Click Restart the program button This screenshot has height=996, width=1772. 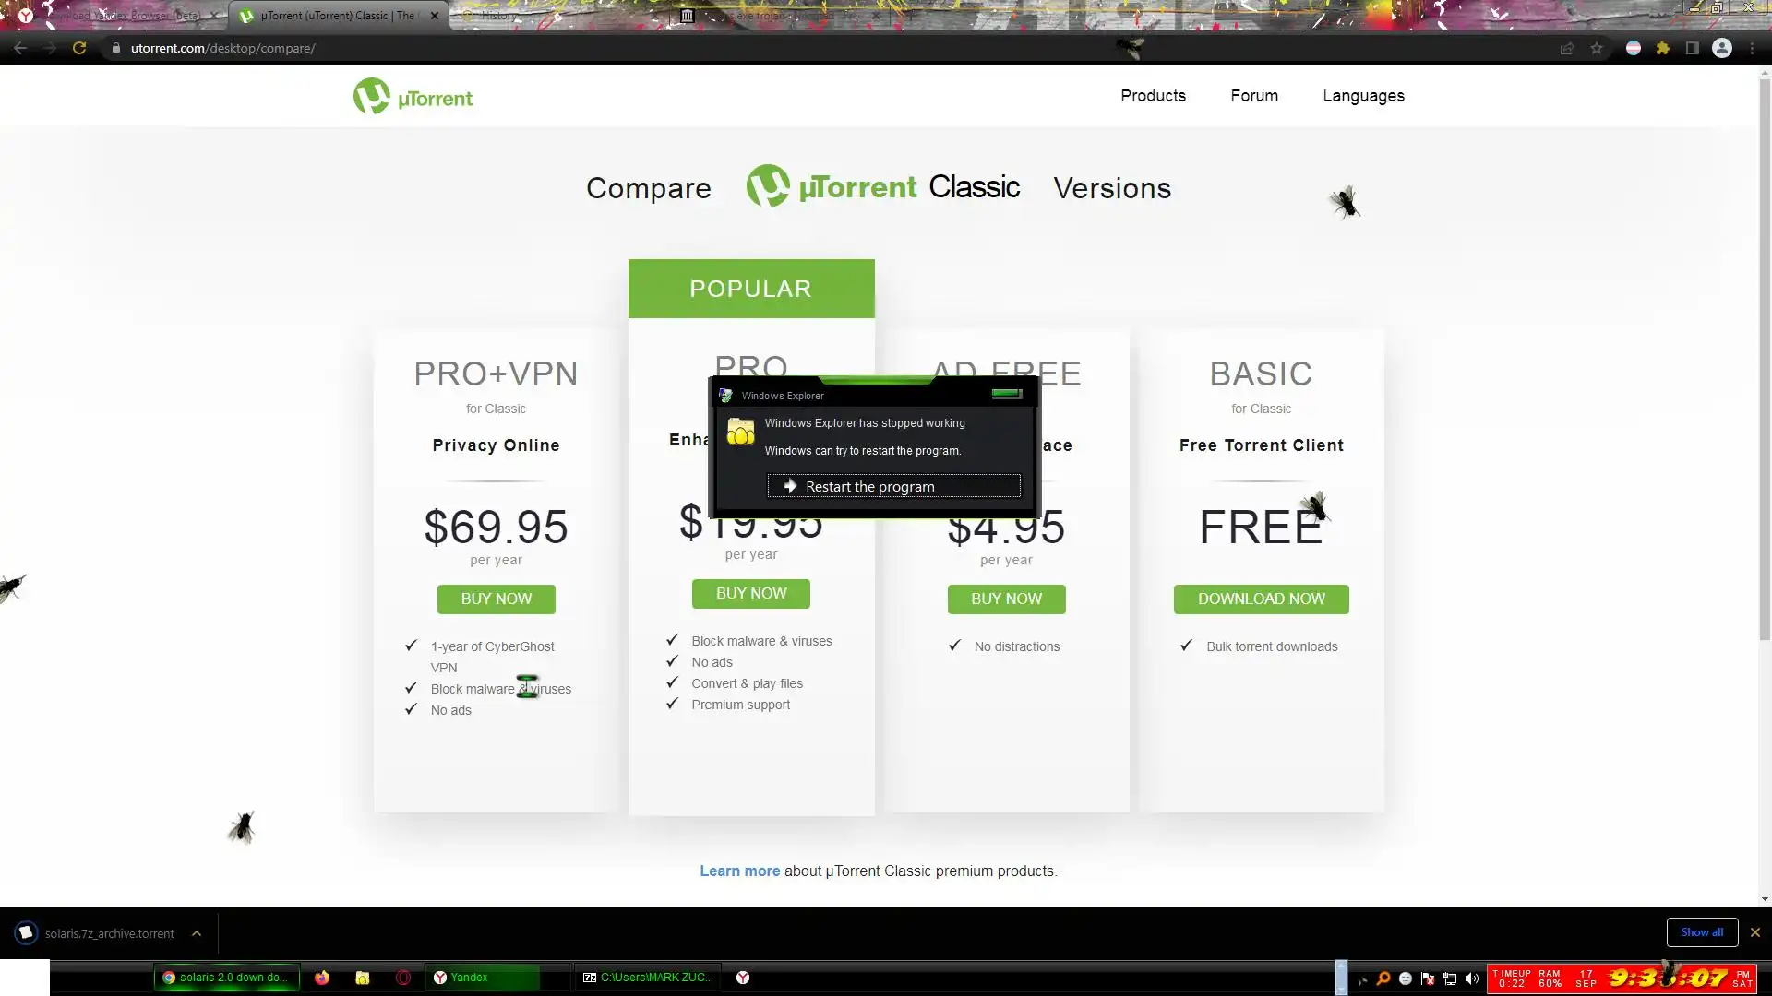click(893, 486)
